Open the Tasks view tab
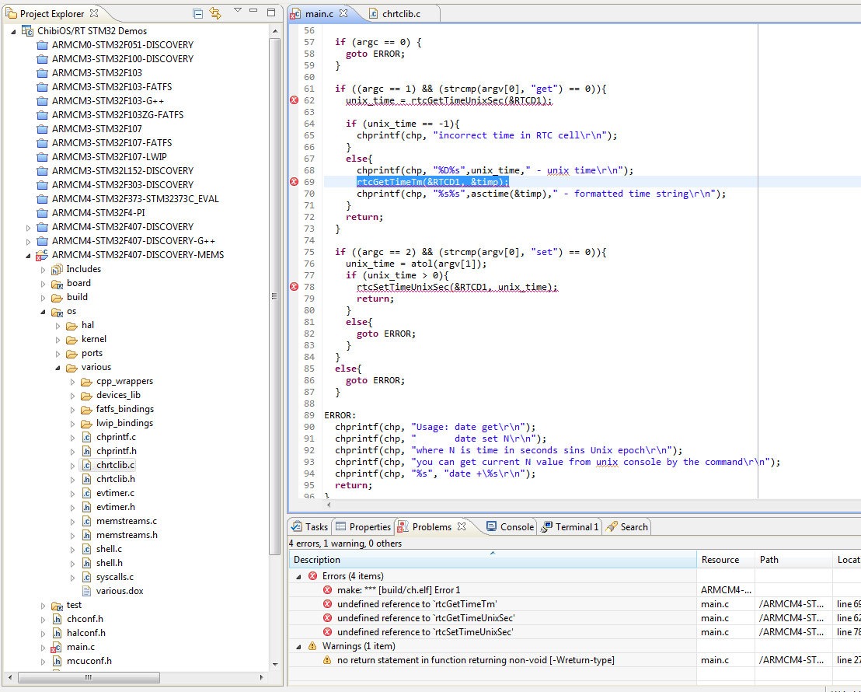The height and width of the screenshot is (692, 861). click(310, 526)
